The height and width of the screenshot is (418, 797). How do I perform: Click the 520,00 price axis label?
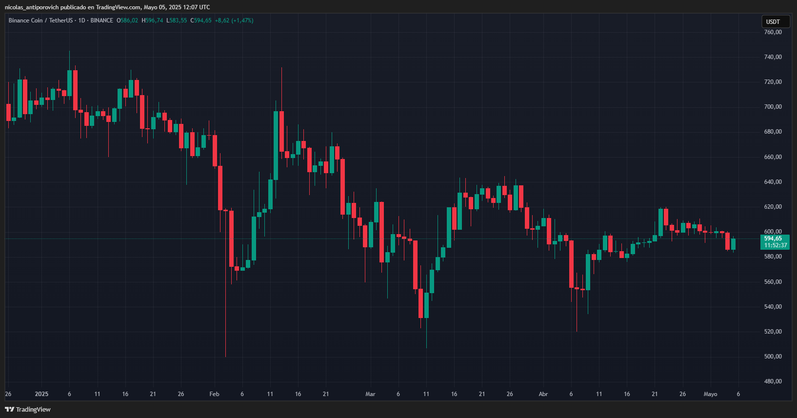(773, 332)
